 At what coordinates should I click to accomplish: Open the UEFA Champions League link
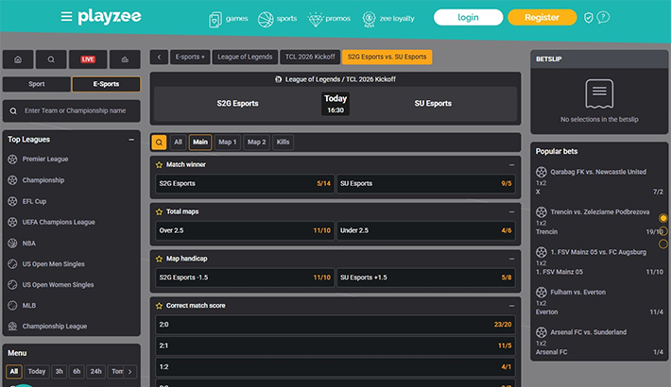[x=59, y=223]
